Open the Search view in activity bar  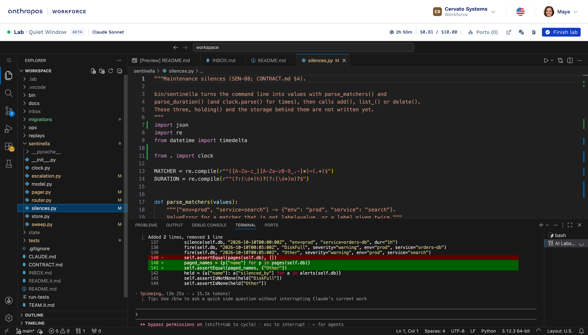[9, 93]
